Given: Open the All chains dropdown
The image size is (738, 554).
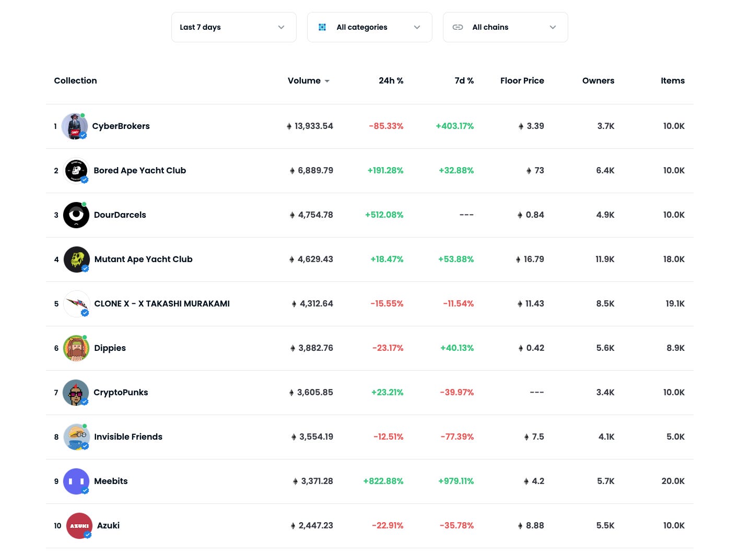Looking at the screenshot, I should (x=505, y=27).
